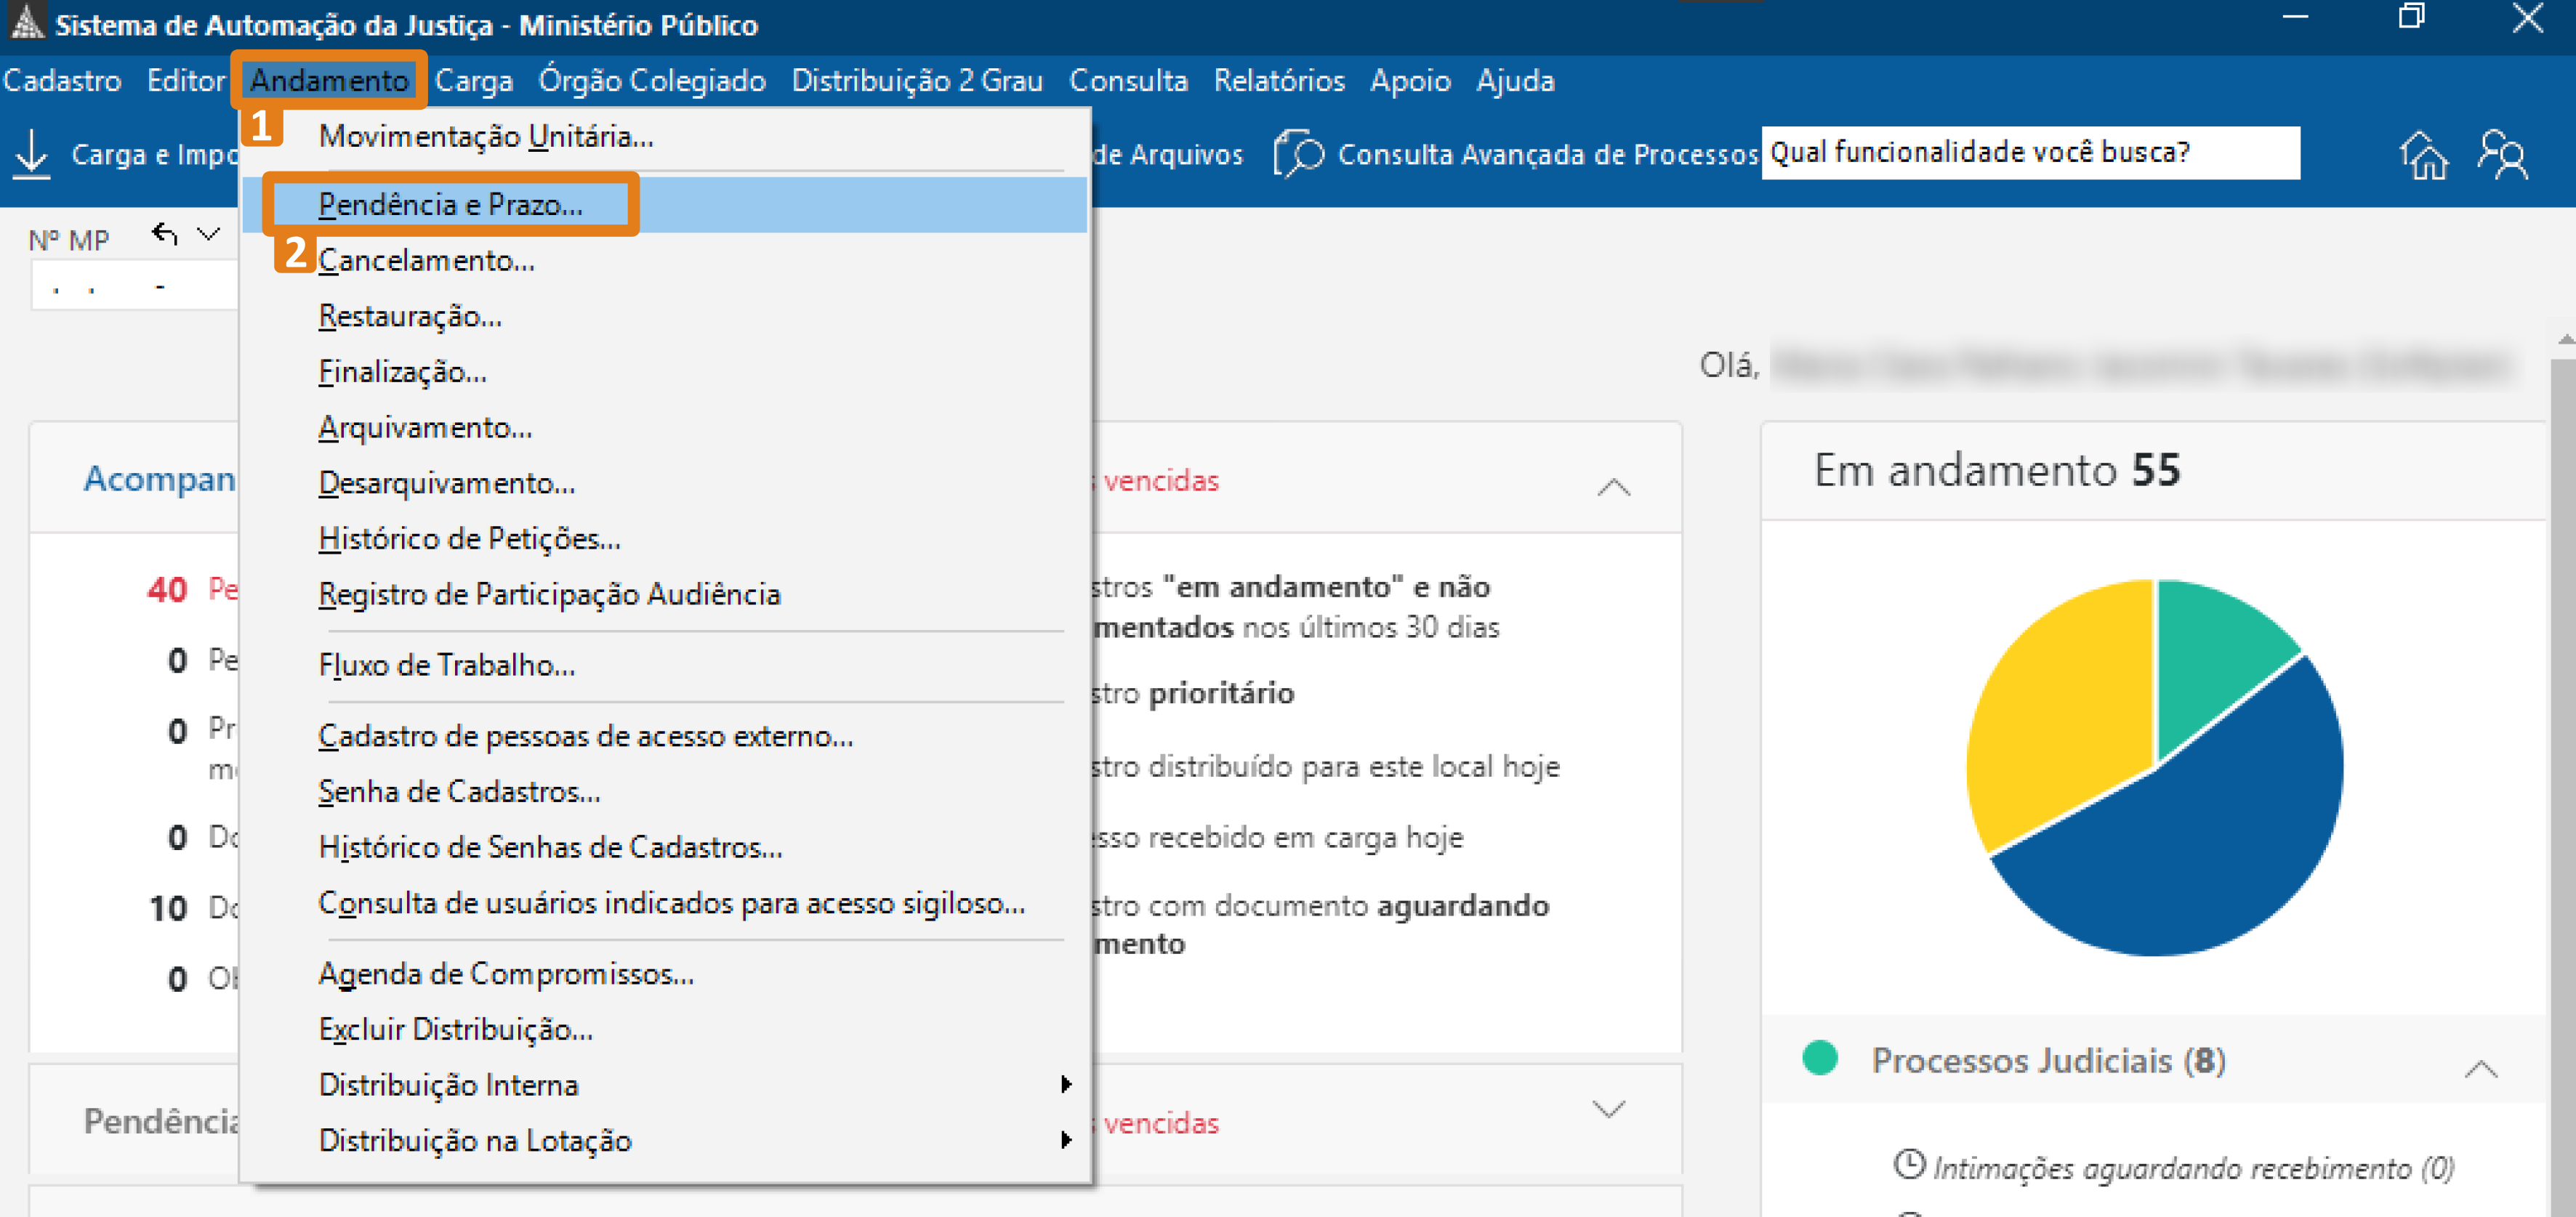Open the Distribuição na Lotação submenu arrow
This screenshot has height=1217, width=2576.
point(1065,1140)
